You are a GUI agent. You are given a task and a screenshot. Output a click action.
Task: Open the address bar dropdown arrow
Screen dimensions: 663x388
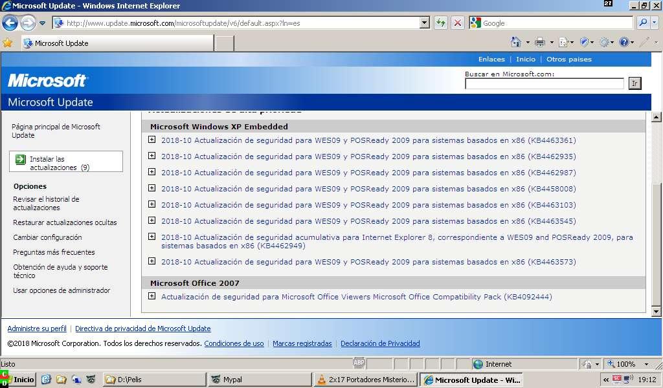[425, 23]
